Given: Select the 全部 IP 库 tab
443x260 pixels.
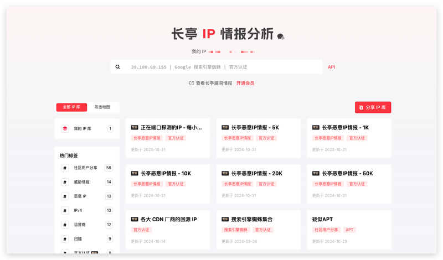Looking at the screenshot, I should [71, 107].
